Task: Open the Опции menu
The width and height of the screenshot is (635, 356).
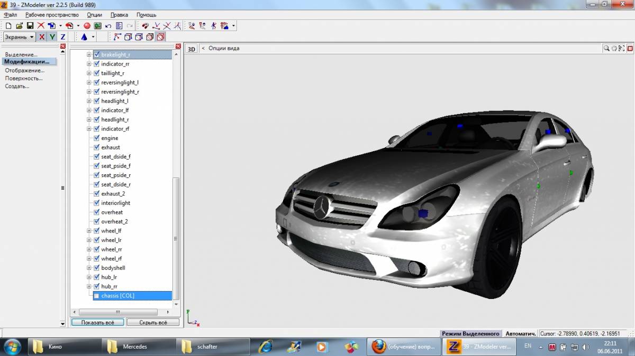Action: (95, 15)
